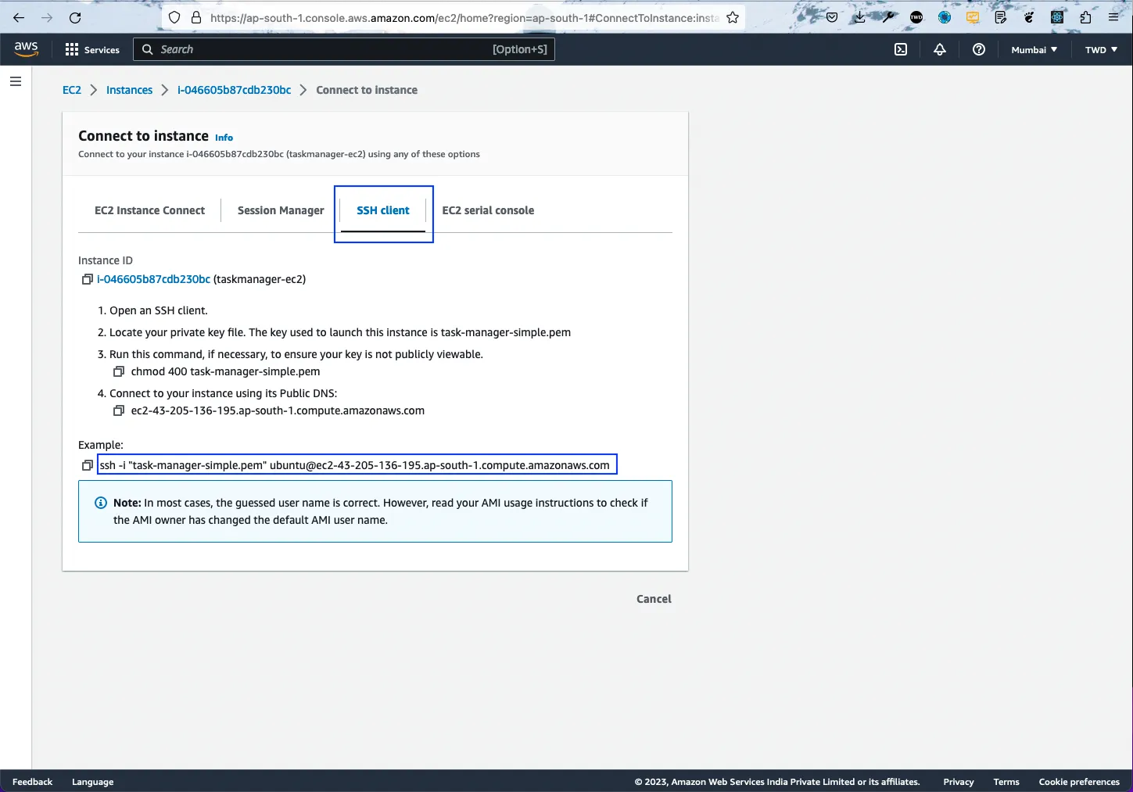
Task: Open the Terms footer link
Action: click(x=1006, y=782)
